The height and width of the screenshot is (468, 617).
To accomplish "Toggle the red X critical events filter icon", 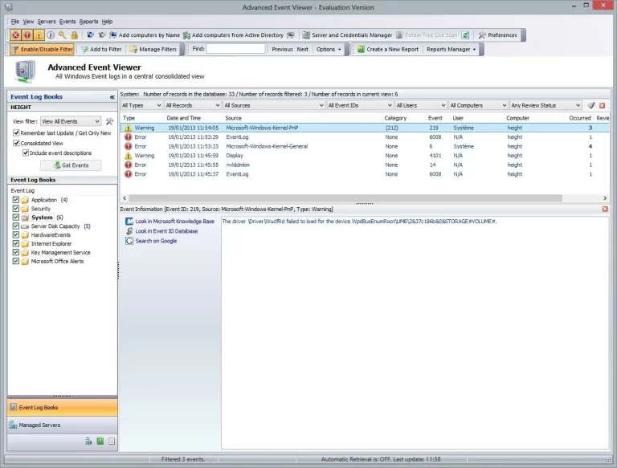I will [15, 35].
